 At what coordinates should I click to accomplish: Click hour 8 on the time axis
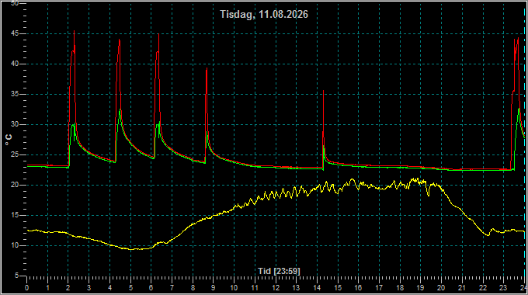(193, 288)
